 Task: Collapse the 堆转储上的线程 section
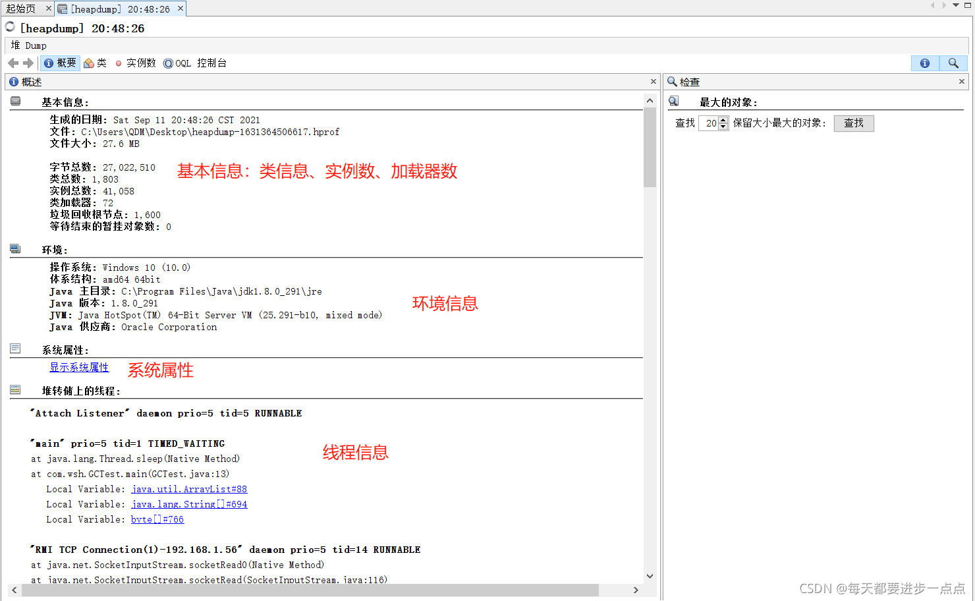pos(14,389)
